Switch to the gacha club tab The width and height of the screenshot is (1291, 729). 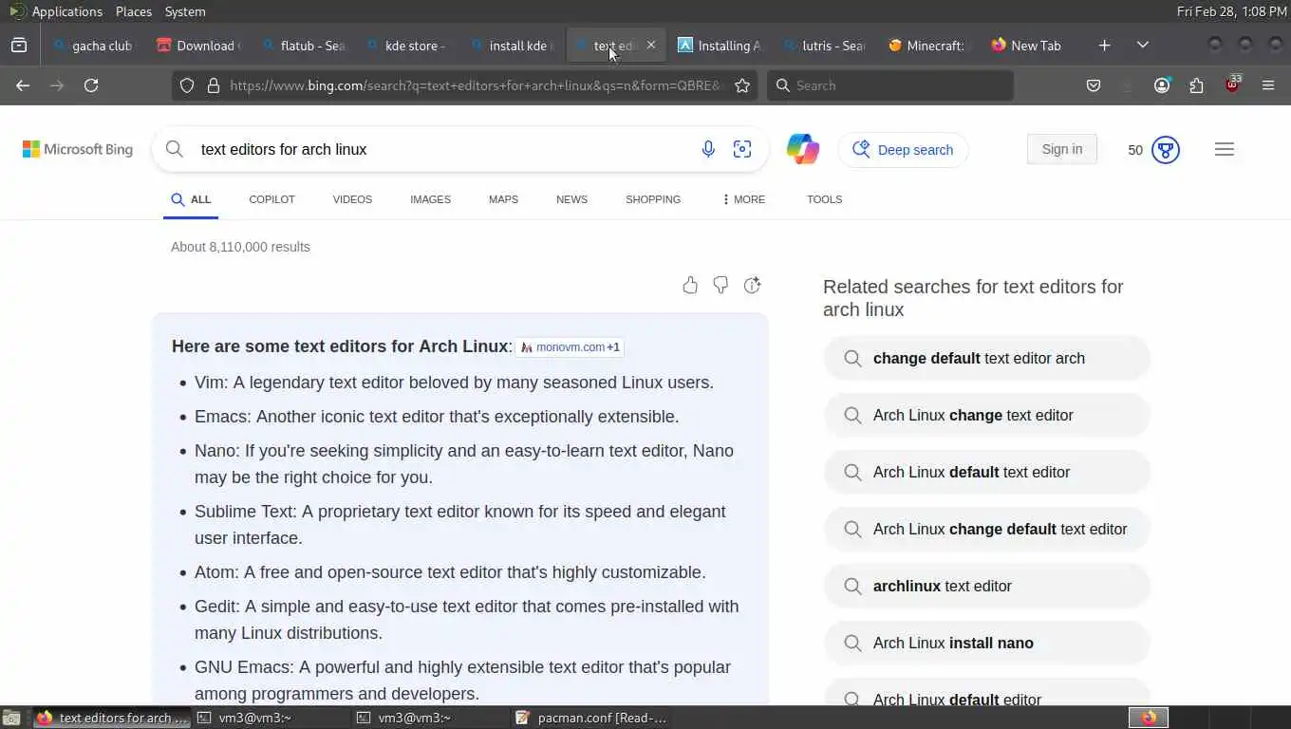coord(93,46)
